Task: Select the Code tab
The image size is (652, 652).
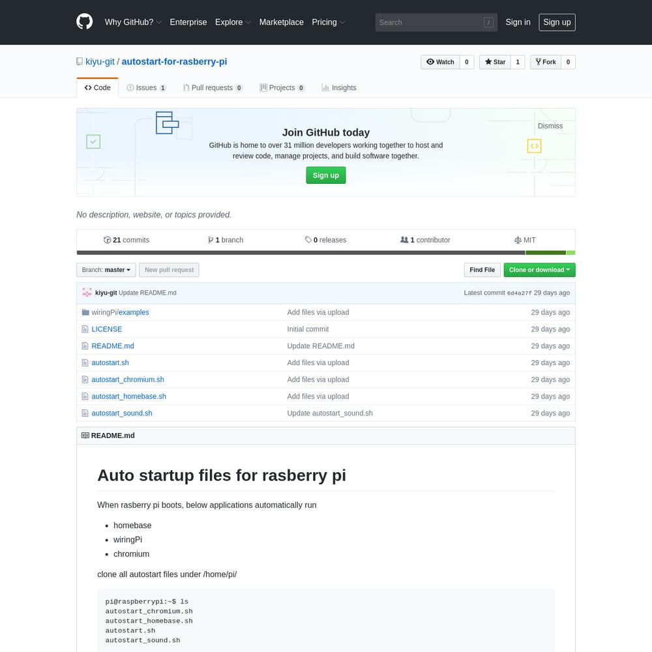Action: point(97,88)
